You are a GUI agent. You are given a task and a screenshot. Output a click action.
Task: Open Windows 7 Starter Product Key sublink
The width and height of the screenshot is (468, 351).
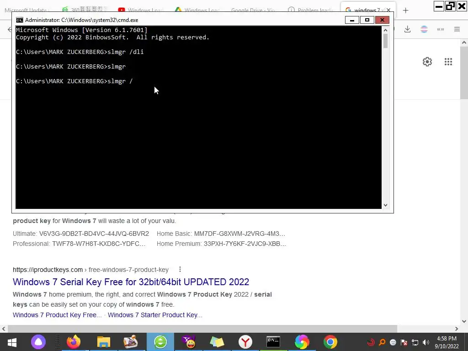tap(155, 315)
